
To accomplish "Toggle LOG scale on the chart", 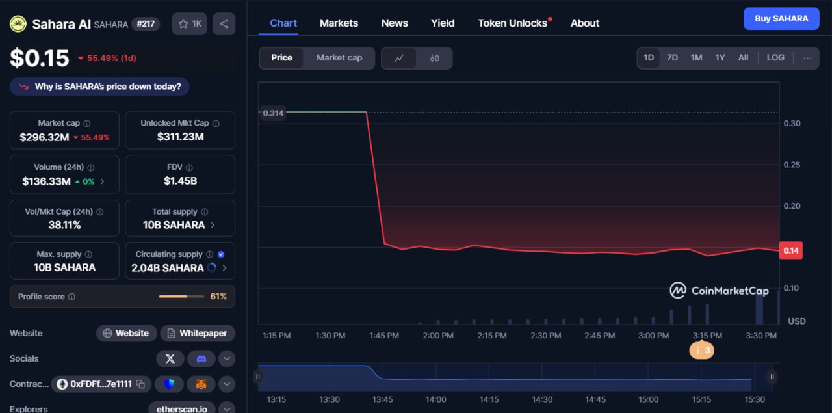I will click(x=775, y=58).
